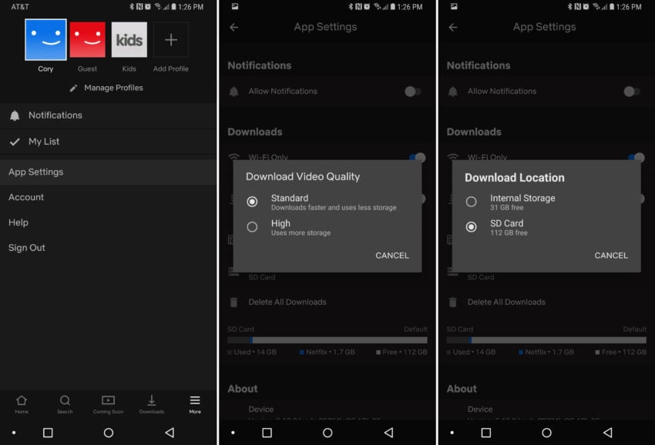The image size is (655, 445).
Task: Toggle Allow Notifications in Download Location screen
Action: [632, 91]
